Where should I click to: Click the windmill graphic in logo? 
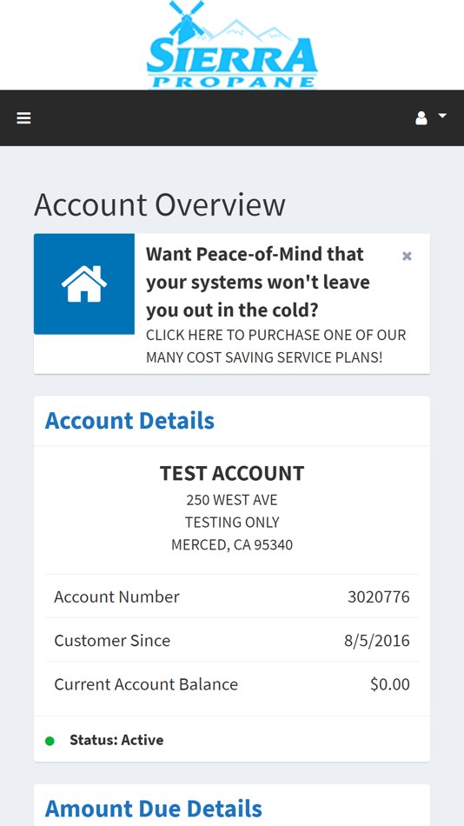coord(185,21)
